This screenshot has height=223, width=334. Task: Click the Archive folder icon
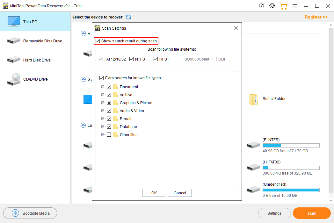[115, 95]
